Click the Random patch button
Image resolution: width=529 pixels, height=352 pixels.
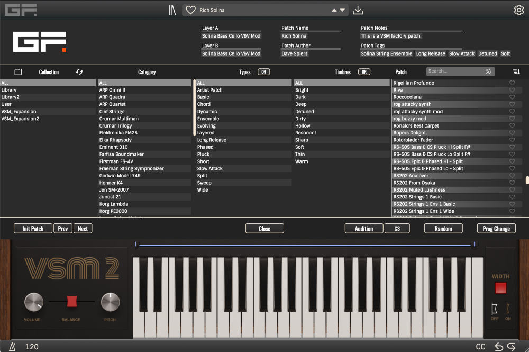click(x=443, y=228)
